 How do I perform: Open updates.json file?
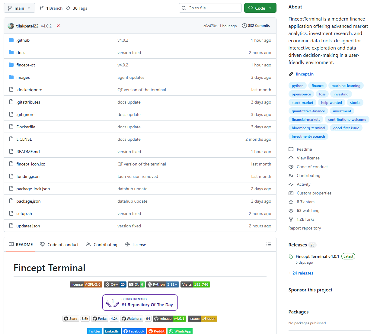point(28,226)
